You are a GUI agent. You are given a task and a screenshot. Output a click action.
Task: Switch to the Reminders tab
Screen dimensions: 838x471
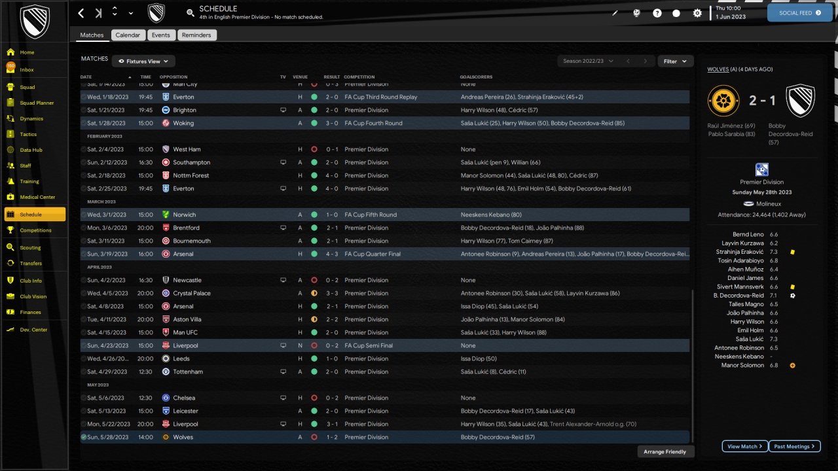[196, 35]
